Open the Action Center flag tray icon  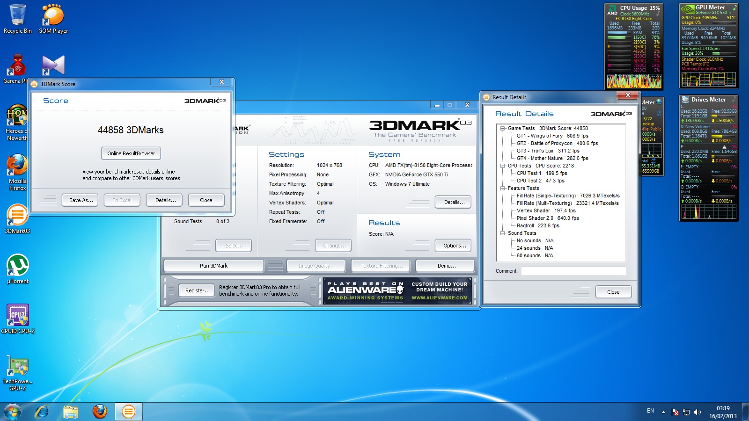click(x=675, y=412)
